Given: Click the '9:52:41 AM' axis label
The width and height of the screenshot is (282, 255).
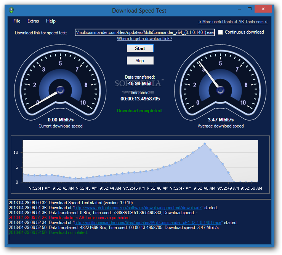Looking at the screenshot, I should pyautogui.click(x=40, y=188).
